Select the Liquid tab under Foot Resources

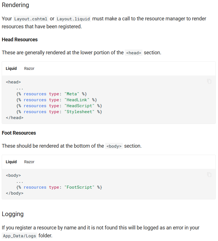pos(11,162)
